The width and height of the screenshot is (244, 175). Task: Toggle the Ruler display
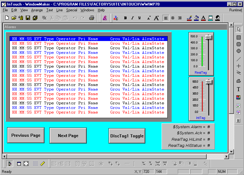43,163
